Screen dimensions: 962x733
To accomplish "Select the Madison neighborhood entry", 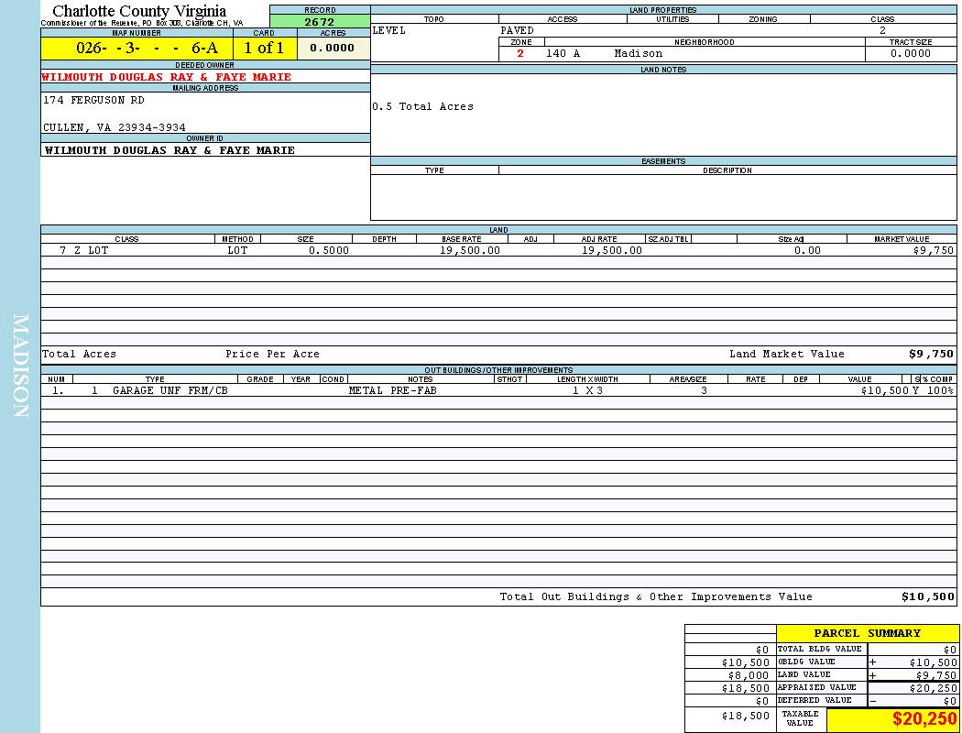I will 638,53.
